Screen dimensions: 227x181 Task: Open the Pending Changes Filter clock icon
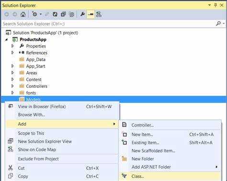tap(34, 14)
